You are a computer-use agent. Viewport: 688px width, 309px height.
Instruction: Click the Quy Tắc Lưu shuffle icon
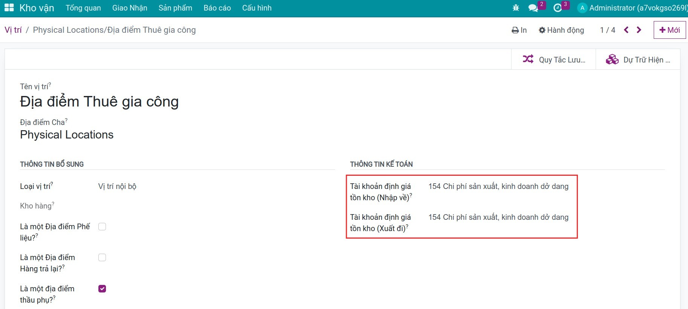point(528,59)
